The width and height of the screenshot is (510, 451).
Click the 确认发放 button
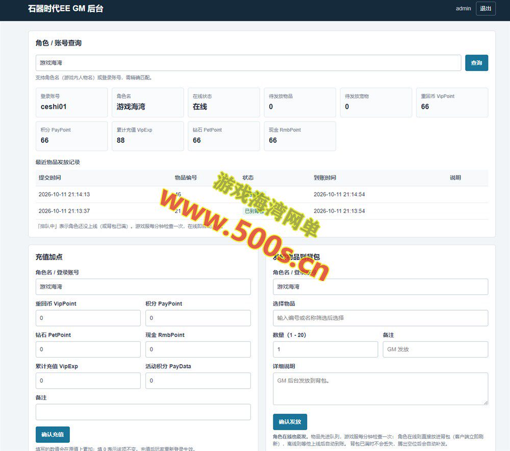tap(290, 422)
